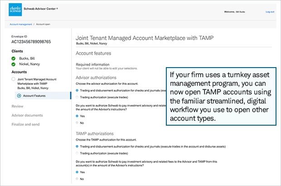The height and width of the screenshot is (186, 281).
Task: Click the Welcome user name text
Action: coord(235,12)
